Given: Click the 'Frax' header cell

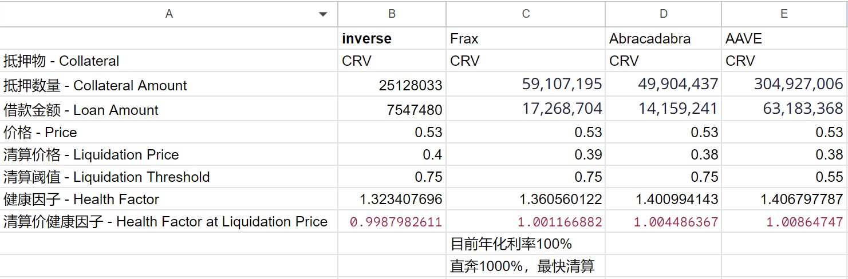Looking at the screenshot, I should 526,38.
